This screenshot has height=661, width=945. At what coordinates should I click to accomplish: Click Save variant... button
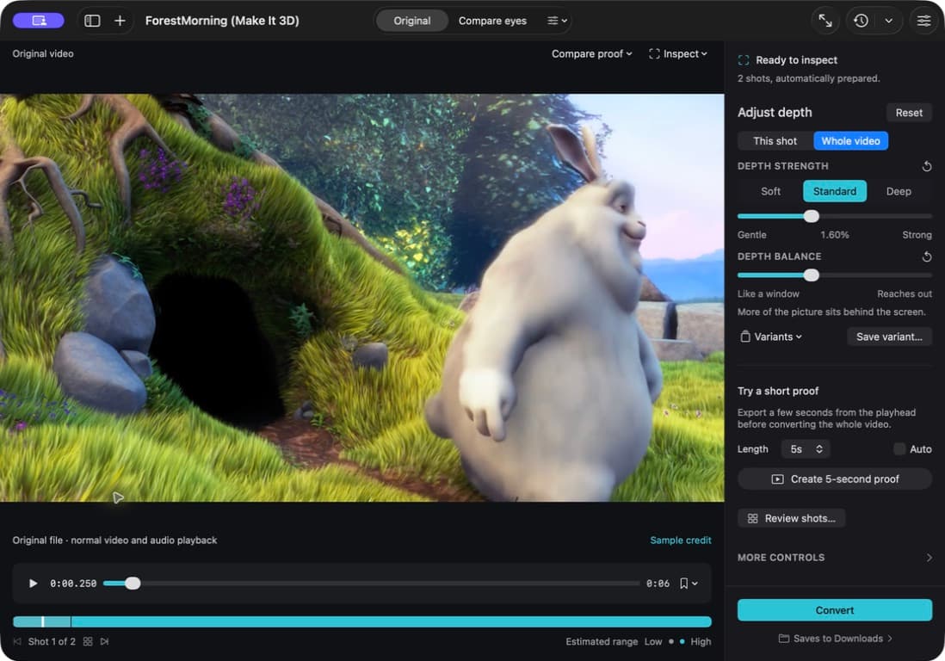click(890, 337)
